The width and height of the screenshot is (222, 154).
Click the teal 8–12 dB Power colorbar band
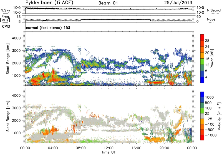[x=202, y=68]
